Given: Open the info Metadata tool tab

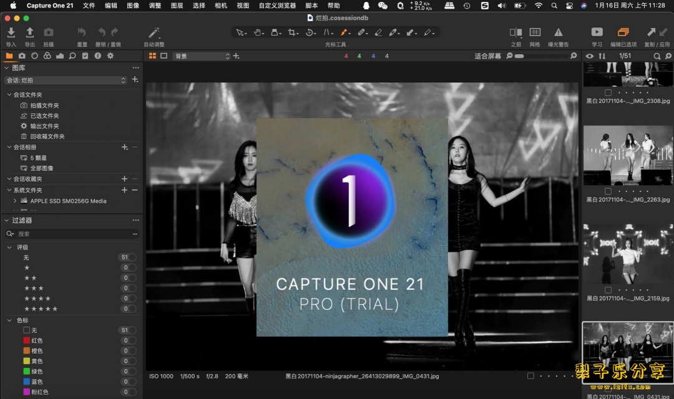Looking at the screenshot, I should [x=97, y=56].
